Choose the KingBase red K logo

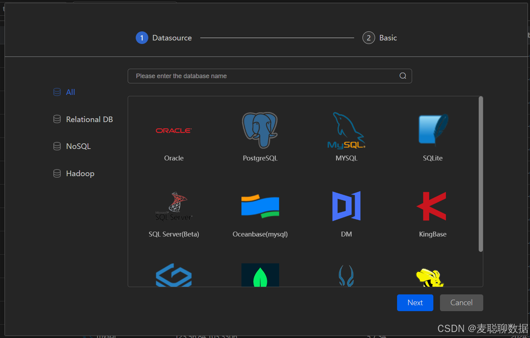coord(432,206)
